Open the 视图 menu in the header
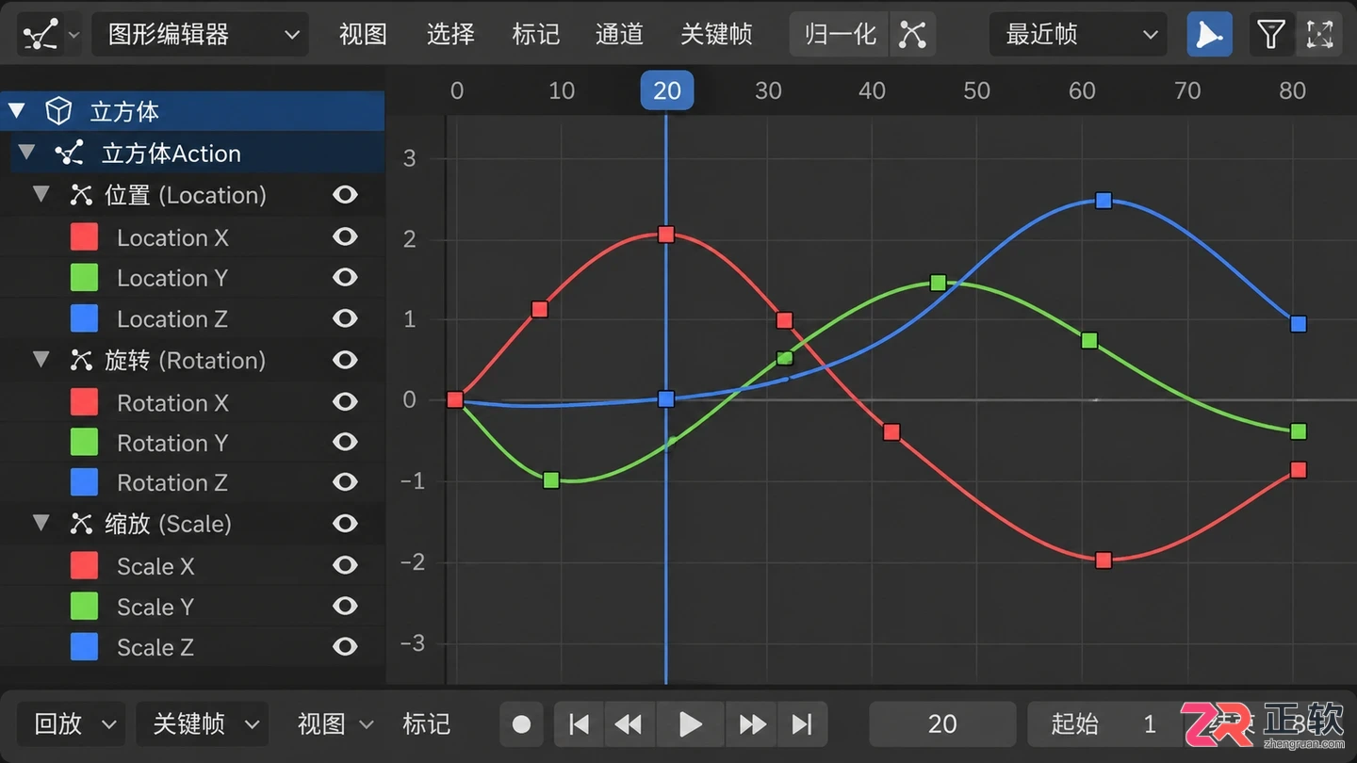 pyautogui.click(x=363, y=35)
